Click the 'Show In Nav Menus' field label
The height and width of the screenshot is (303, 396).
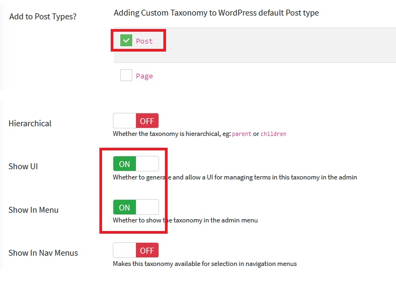click(43, 253)
